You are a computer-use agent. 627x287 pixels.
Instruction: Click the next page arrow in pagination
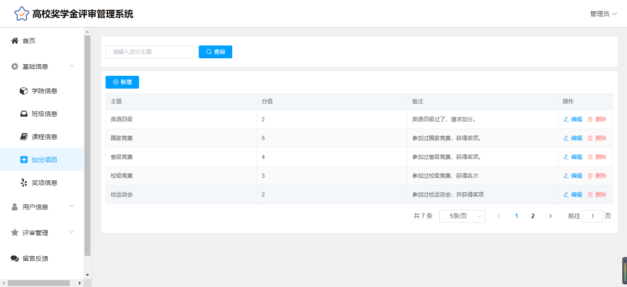click(x=550, y=216)
